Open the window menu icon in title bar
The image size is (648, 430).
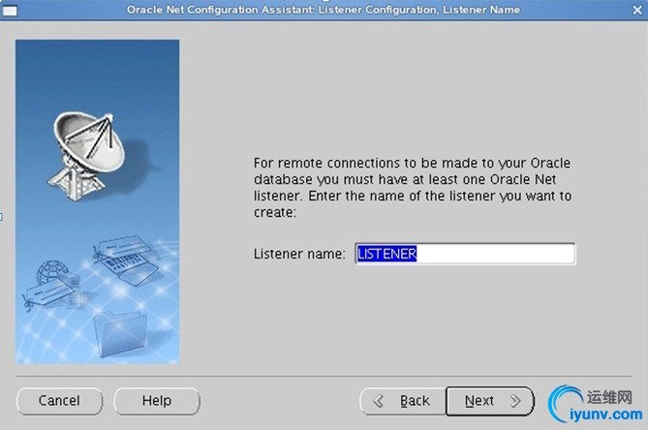[x=10, y=10]
